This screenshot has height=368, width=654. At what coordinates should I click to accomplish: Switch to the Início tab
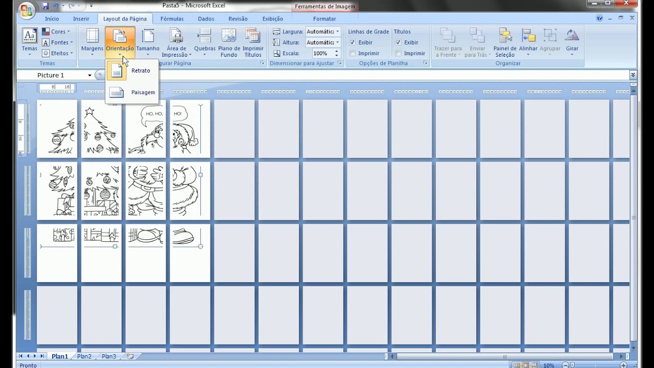52,18
